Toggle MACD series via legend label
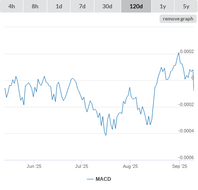 tap(103, 179)
